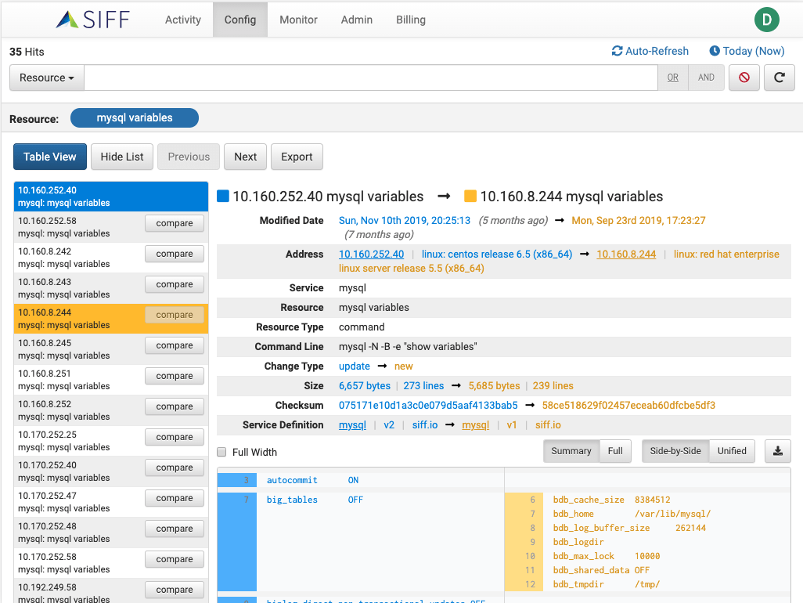Click the bdb_cache_size diff line
803x603 pixels.
click(647, 500)
